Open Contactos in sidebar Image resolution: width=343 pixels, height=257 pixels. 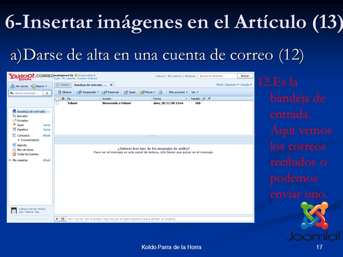[x=23, y=136]
